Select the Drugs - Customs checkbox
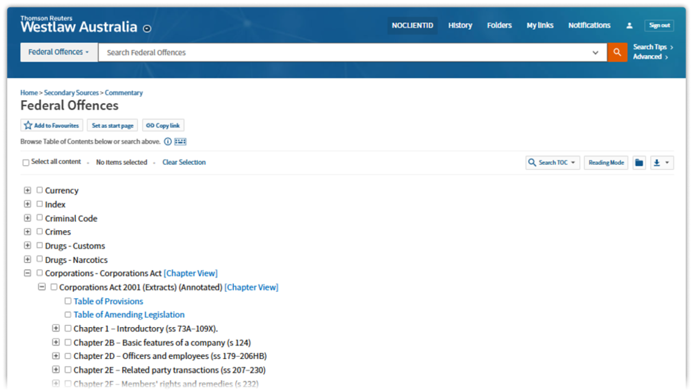Screen dimensions: 693x390 coord(40,245)
